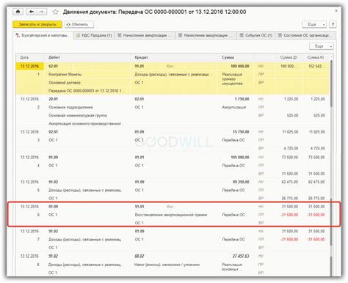This screenshot has width=348, height=283.
Task: Select the Контрагент Монеты cell
Action: (87, 74)
